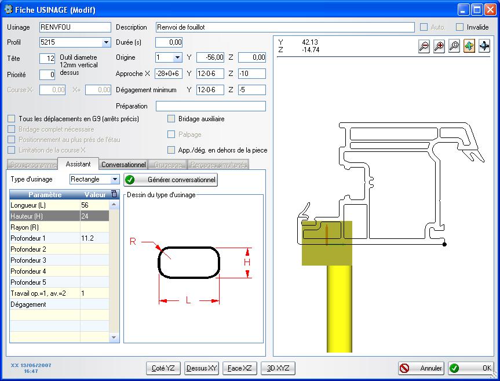
Task: Click the zoom out magnifier icon
Action: click(x=424, y=46)
